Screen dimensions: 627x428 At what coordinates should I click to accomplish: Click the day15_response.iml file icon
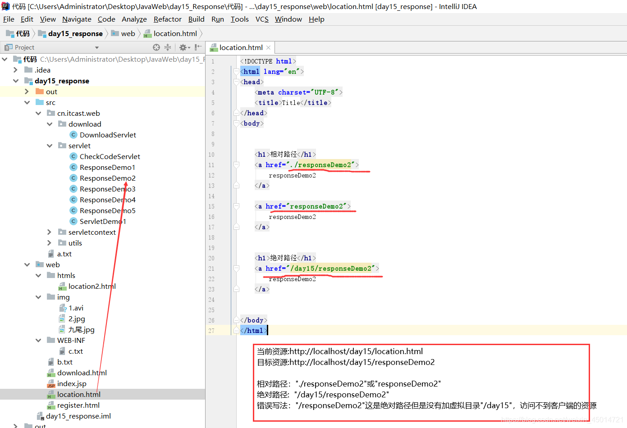tap(40, 416)
